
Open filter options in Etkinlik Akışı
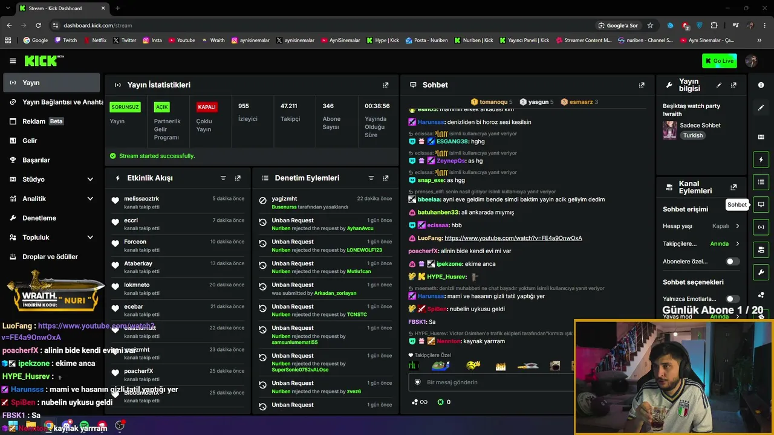pos(223,178)
